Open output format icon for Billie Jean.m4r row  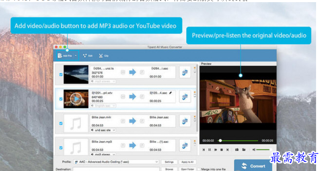click(x=185, y=121)
